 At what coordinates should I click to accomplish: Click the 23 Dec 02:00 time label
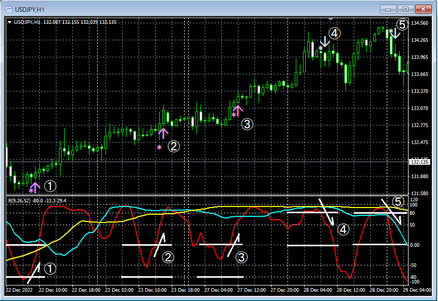point(119,290)
